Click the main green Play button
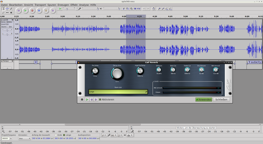This screenshot has height=144, width=263. pos(25,11)
